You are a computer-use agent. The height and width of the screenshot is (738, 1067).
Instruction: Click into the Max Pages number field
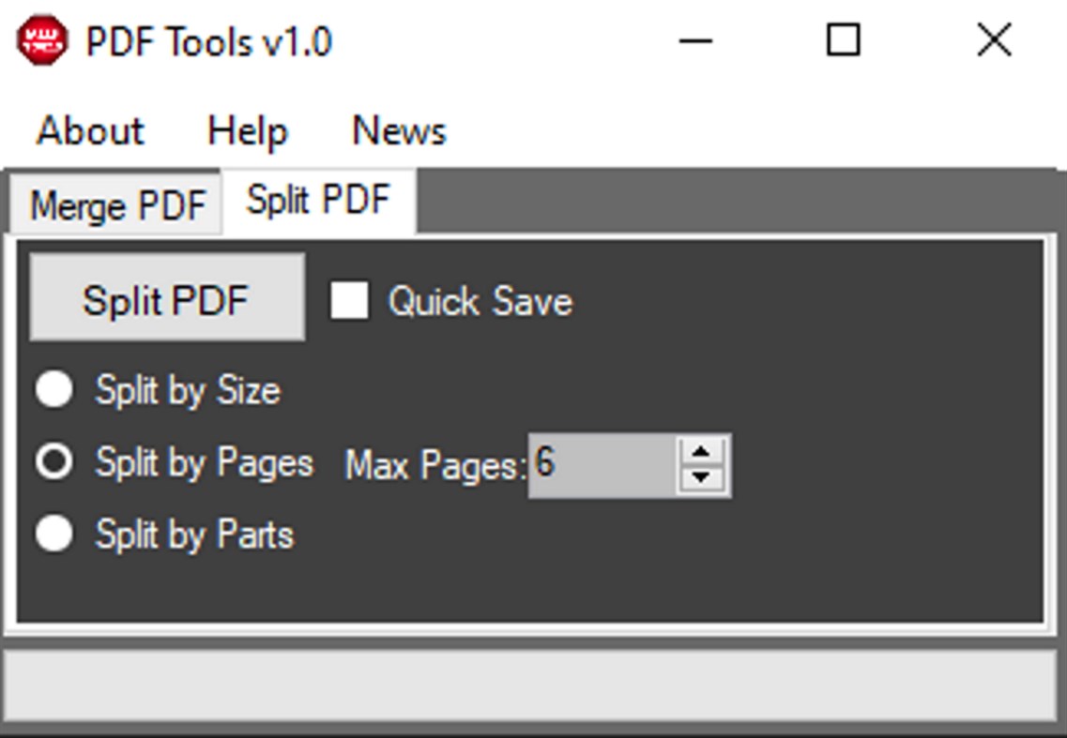pyautogui.click(x=601, y=464)
